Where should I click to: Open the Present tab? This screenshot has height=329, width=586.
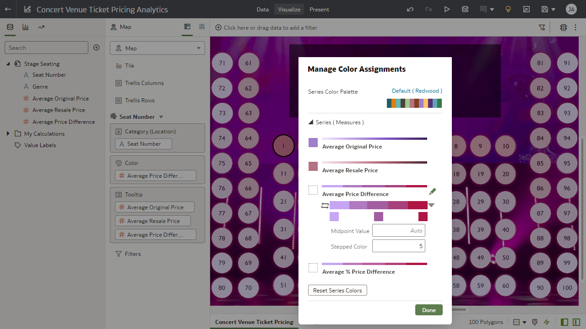(x=319, y=9)
